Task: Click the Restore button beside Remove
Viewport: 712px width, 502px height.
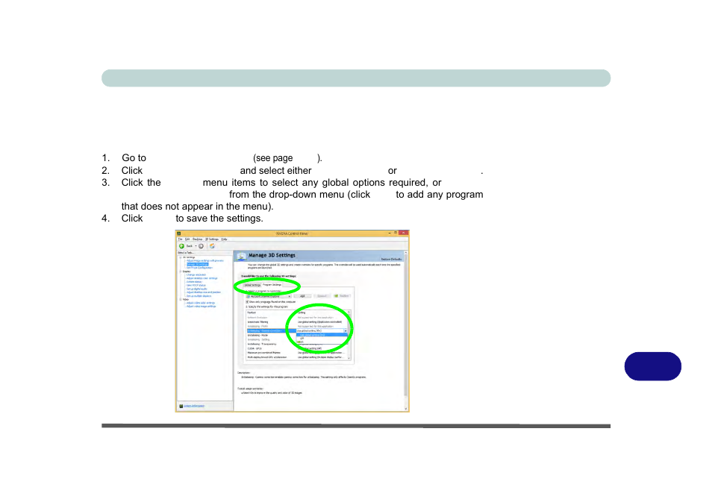Action: pos(342,296)
